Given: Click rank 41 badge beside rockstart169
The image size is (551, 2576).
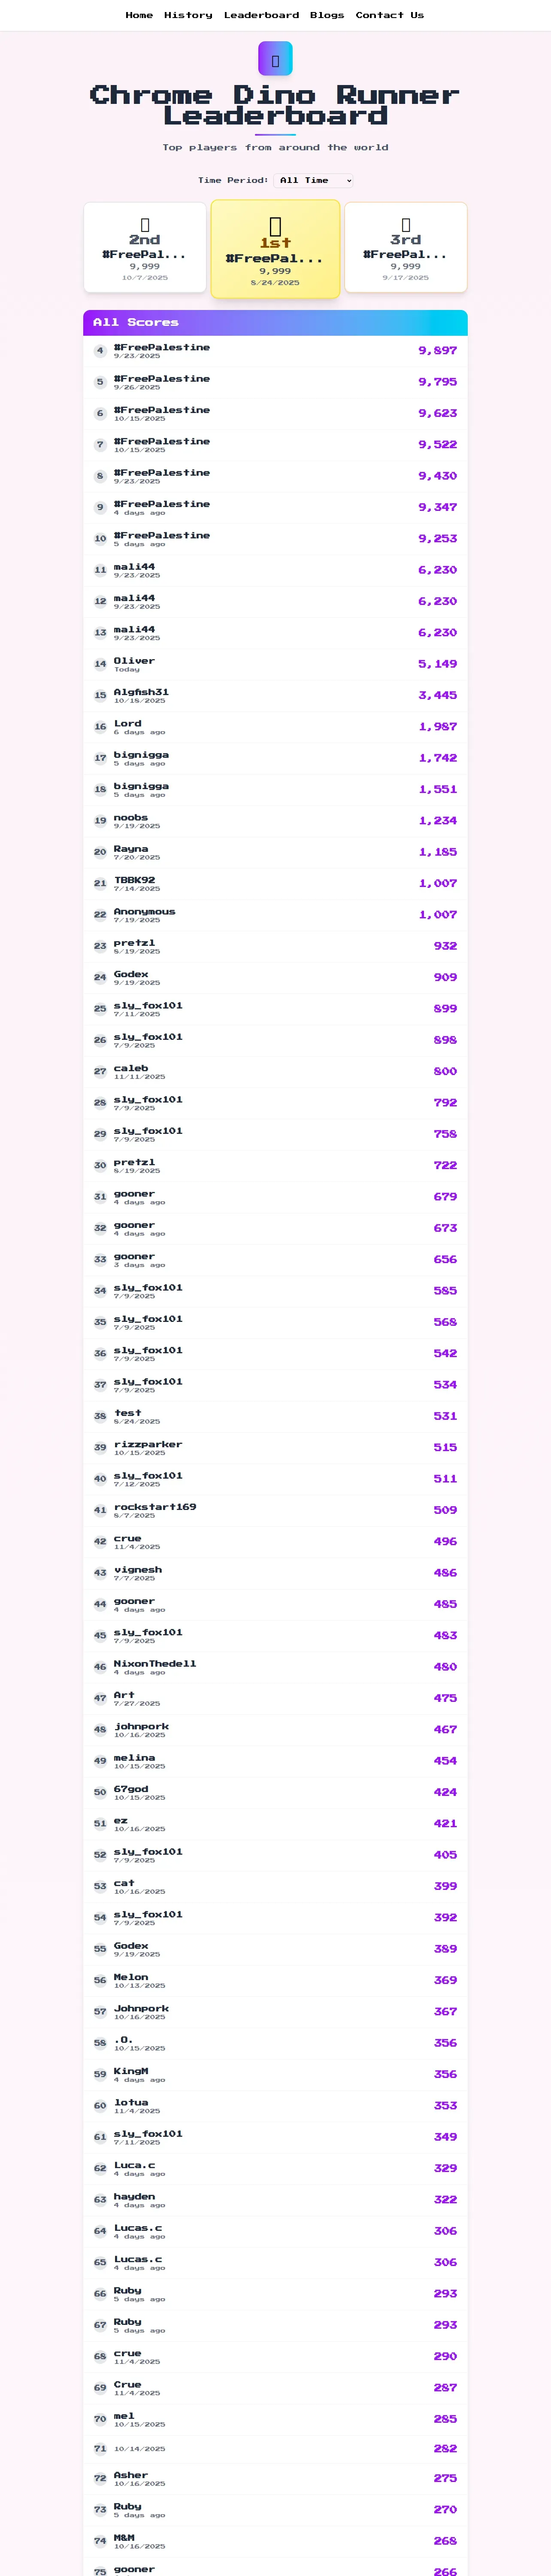Looking at the screenshot, I should point(100,1511).
